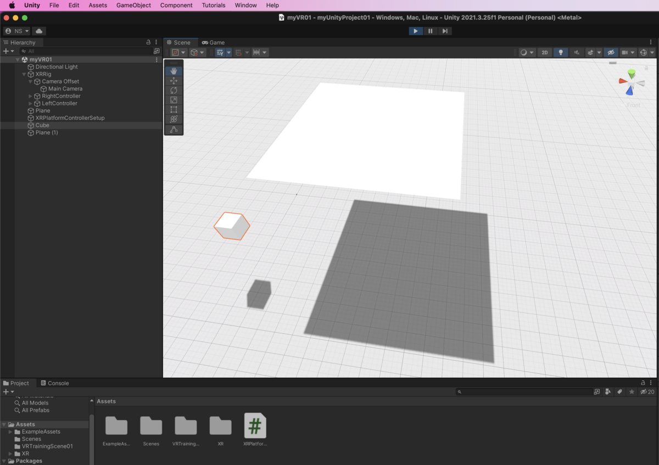Toggle the handle rotation global/local button
Screen dimensions: 659x465
tap(197, 53)
